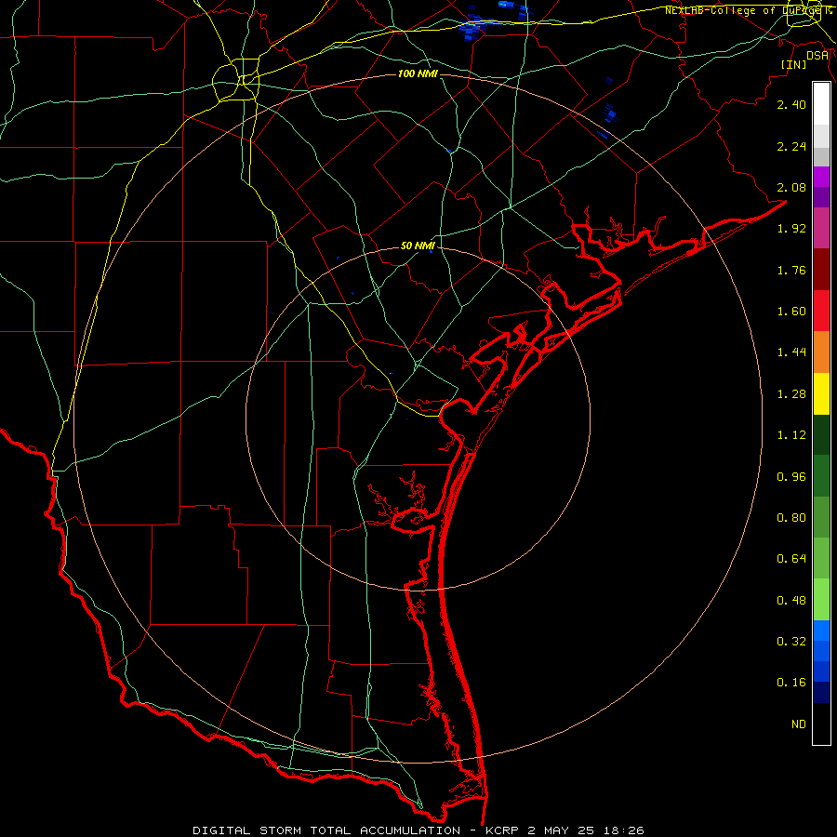Click the white swatch on the color scale

pos(821,104)
